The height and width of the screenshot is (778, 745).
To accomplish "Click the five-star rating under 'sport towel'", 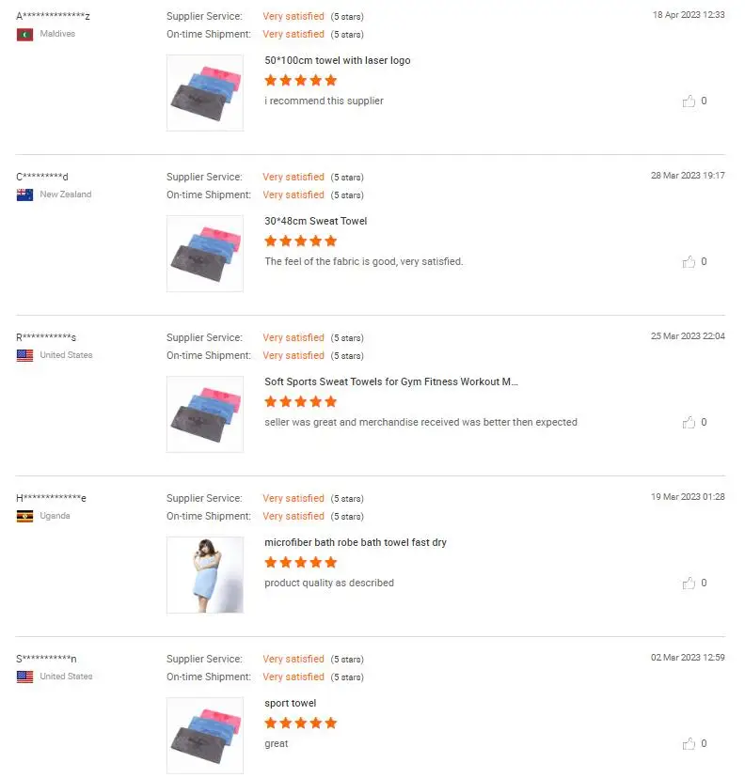I will [300, 724].
